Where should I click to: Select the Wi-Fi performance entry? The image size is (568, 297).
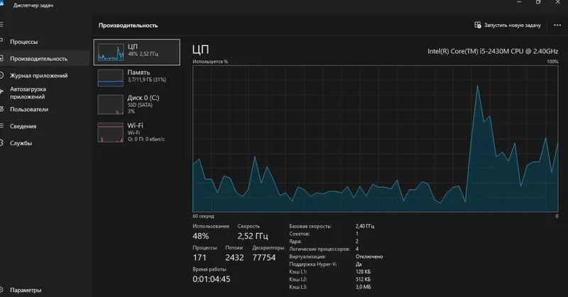coord(136,133)
